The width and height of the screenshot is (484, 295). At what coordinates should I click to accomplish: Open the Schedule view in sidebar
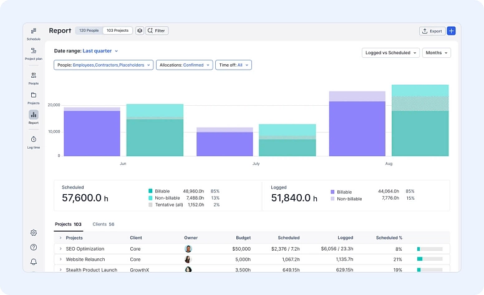pos(34,31)
